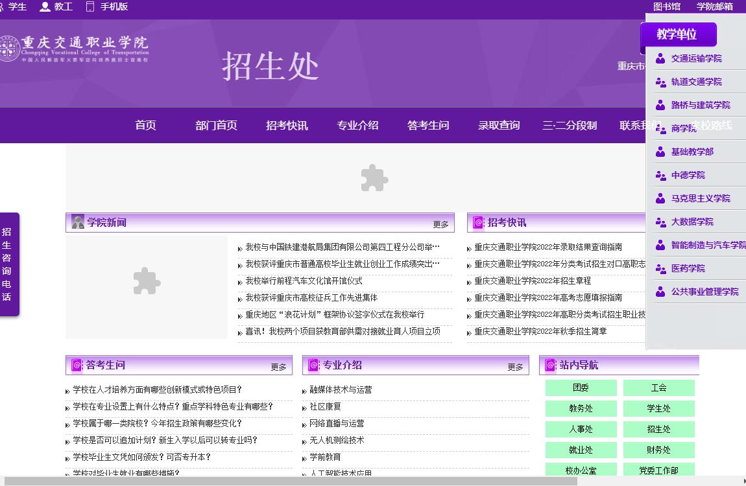The image size is (746, 486).
Task: Click the 教学单位 button
Action: click(678, 34)
